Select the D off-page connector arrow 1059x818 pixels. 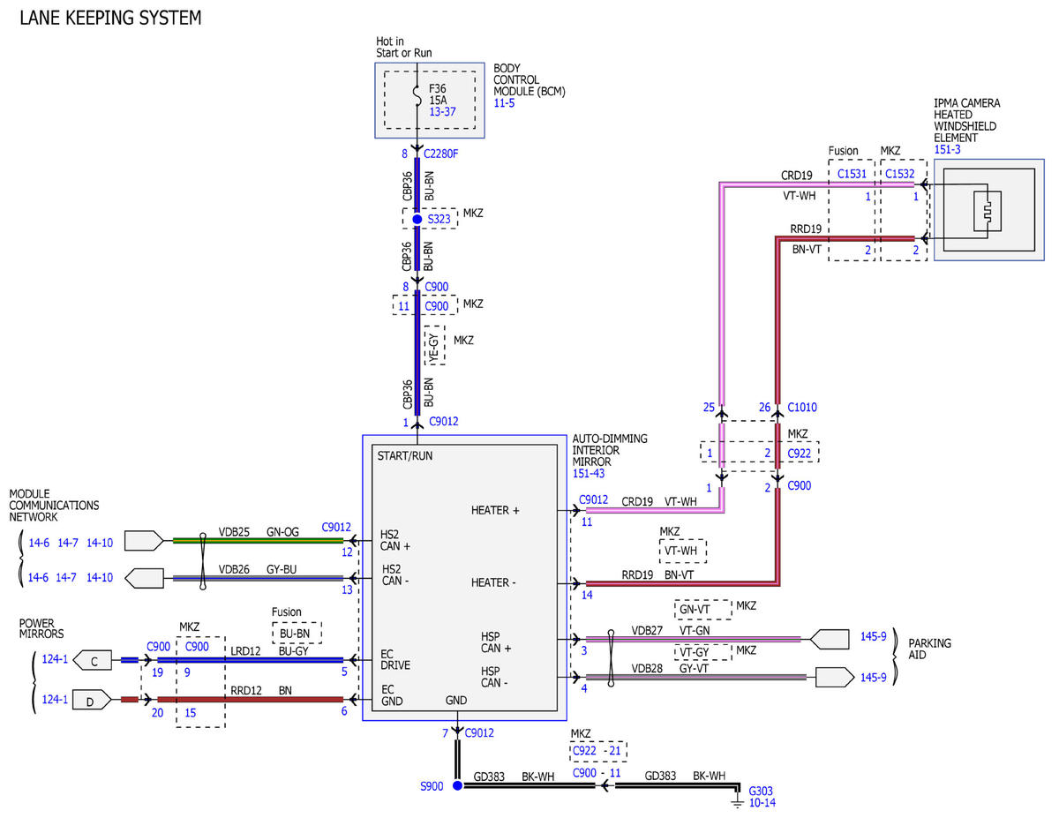click(x=91, y=700)
